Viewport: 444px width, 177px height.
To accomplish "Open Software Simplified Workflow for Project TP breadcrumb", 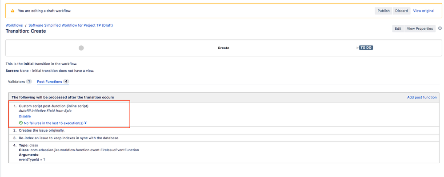I will (71, 25).
